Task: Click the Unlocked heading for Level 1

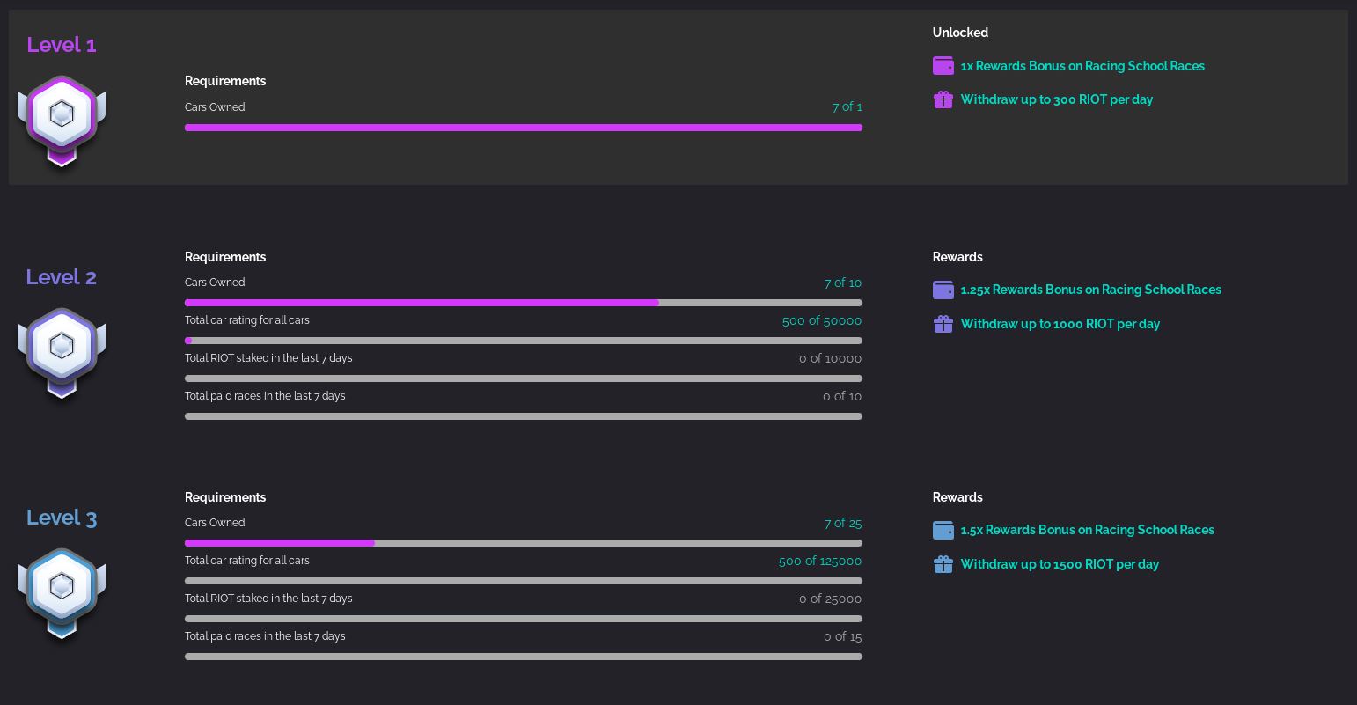Action: (960, 33)
